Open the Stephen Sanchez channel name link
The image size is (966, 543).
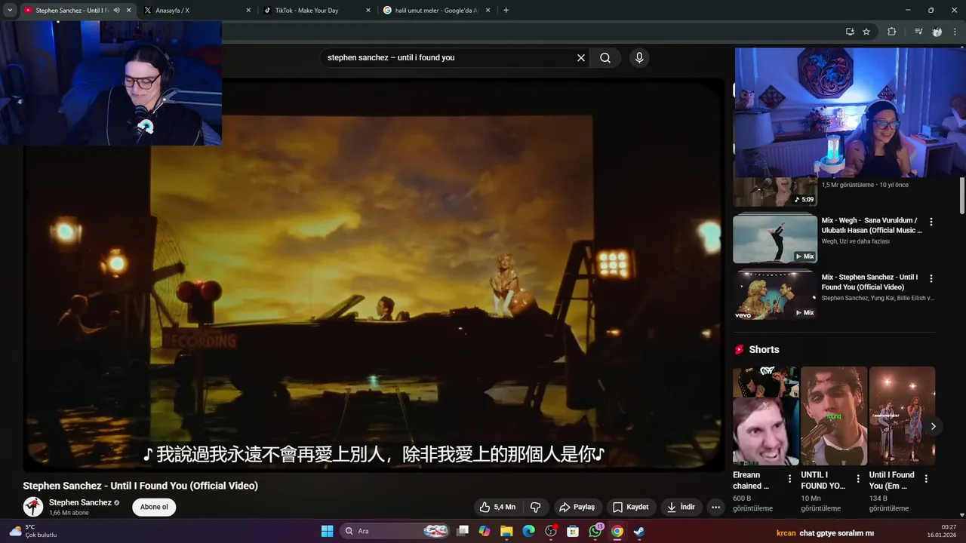(80, 502)
